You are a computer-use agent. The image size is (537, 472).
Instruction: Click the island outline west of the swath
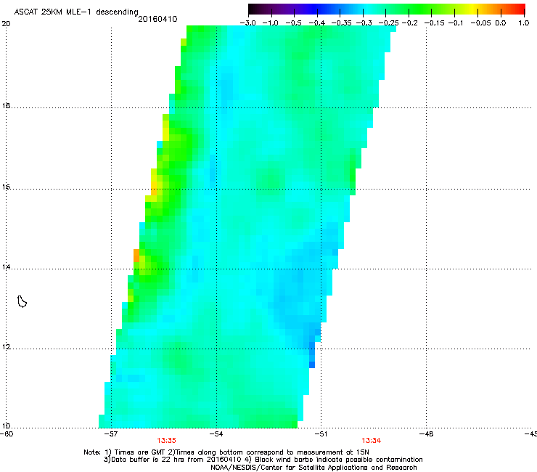[22, 301]
